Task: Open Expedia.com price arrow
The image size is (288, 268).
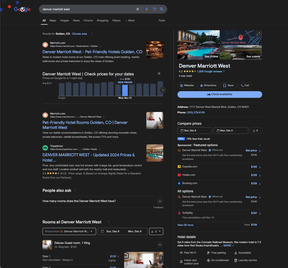Action: coord(260,167)
